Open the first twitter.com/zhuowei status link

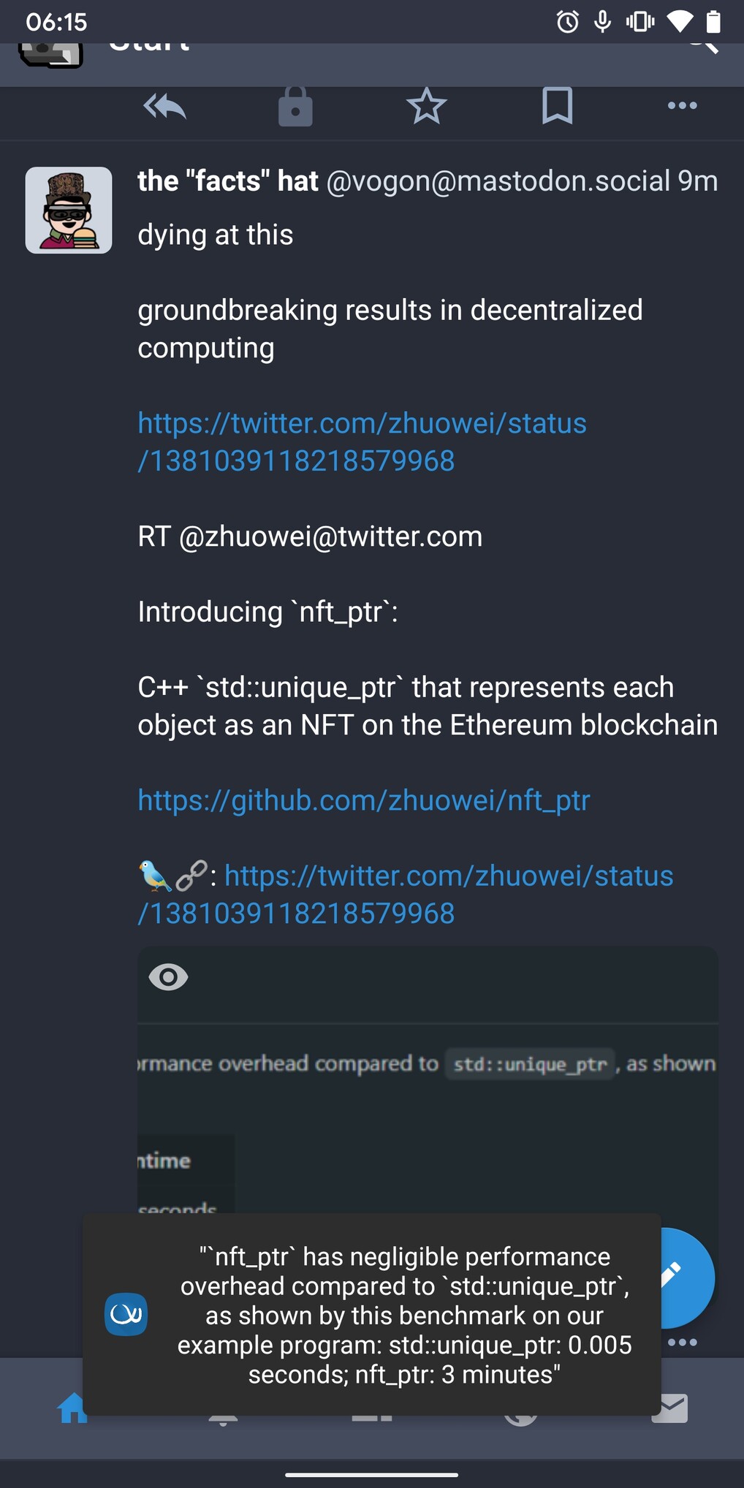(x=362, y=442)
